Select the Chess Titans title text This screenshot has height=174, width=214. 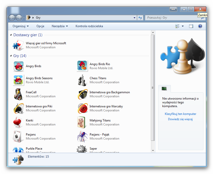(x=98, y=78)
